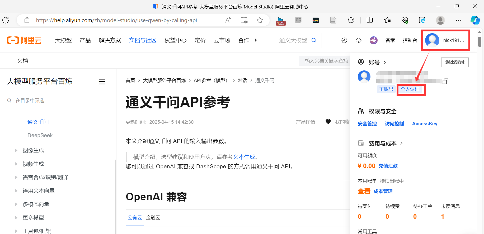Screen dimensions: 484x234
Task: Open the 大模型 nav menu
Action: pos(63,40)
